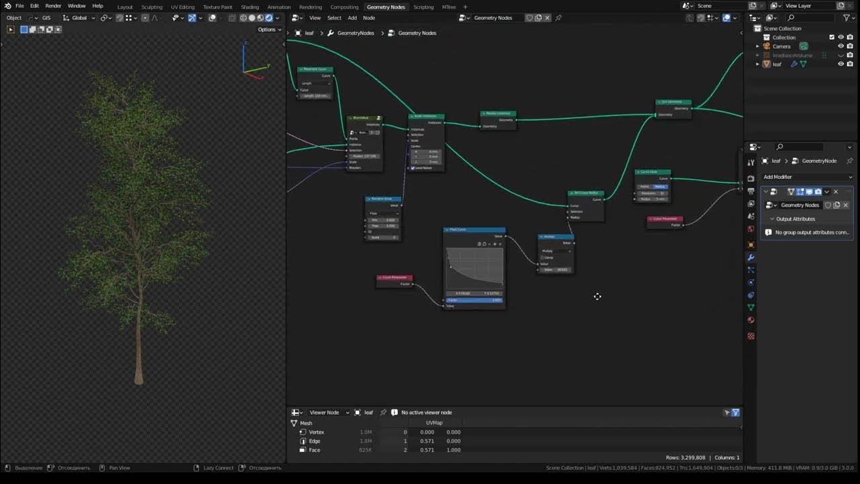The height and width of the screenshot is (484, 860).
Task: Toggle modifier render display camera icon
Action: [x=818, y=192]
